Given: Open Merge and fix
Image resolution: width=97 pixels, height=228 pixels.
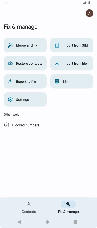Looking at the screenshot, I should click(x=25, y=45).
